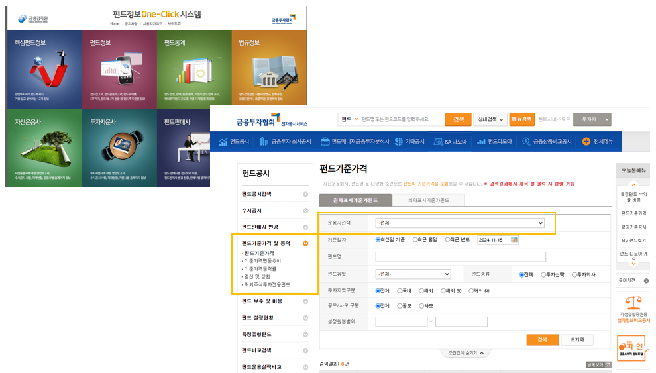Click the 금융상품비교공시 magnifier icon

tap(526, 142)
